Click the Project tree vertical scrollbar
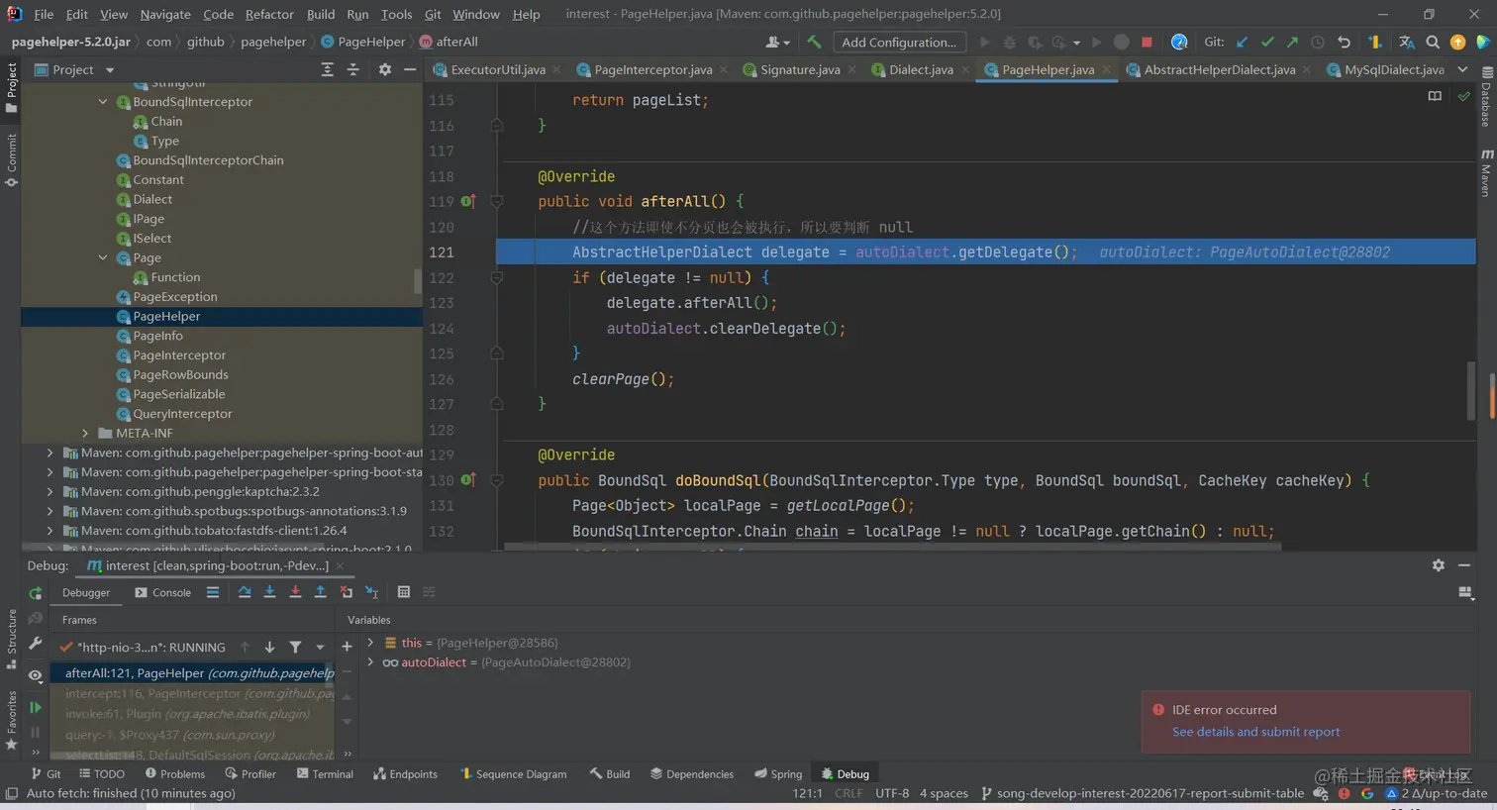Screen dimensions: 1497x810 coord(418,281)
